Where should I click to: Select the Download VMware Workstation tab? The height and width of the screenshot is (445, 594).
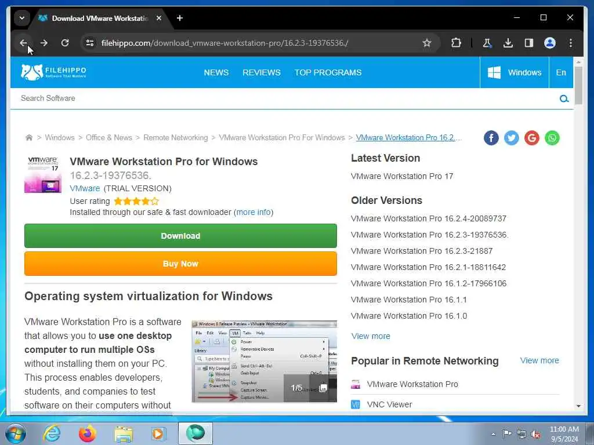pyautogui.click(x=99, y=18)
